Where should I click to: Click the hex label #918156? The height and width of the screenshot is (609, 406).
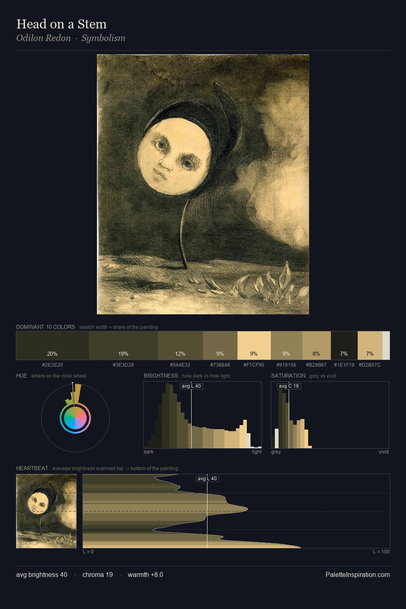pyautogui.click(x=287, y=365)
